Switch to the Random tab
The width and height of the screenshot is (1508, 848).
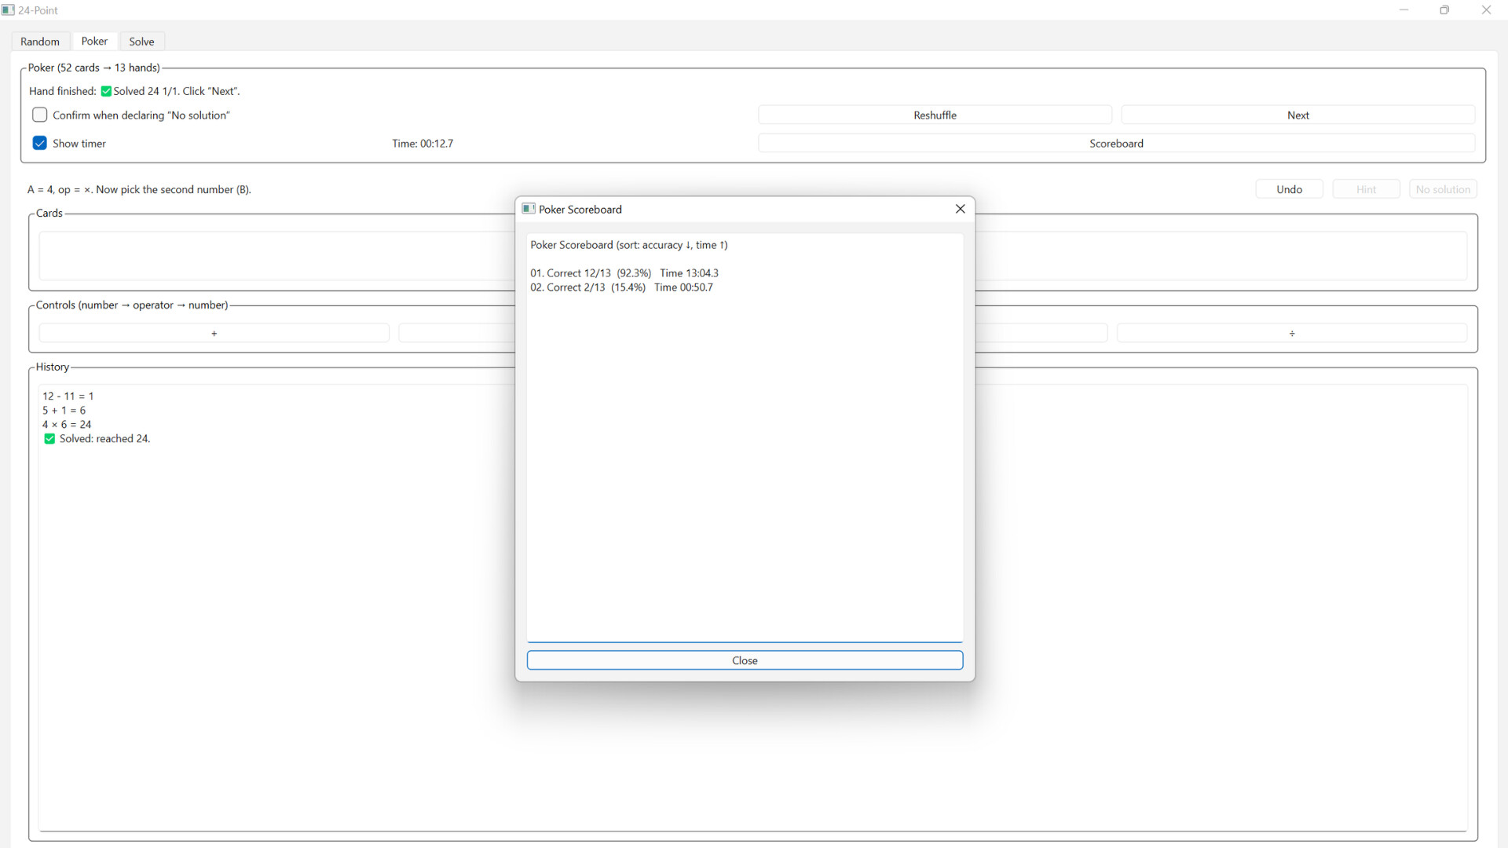coord(40,42)
